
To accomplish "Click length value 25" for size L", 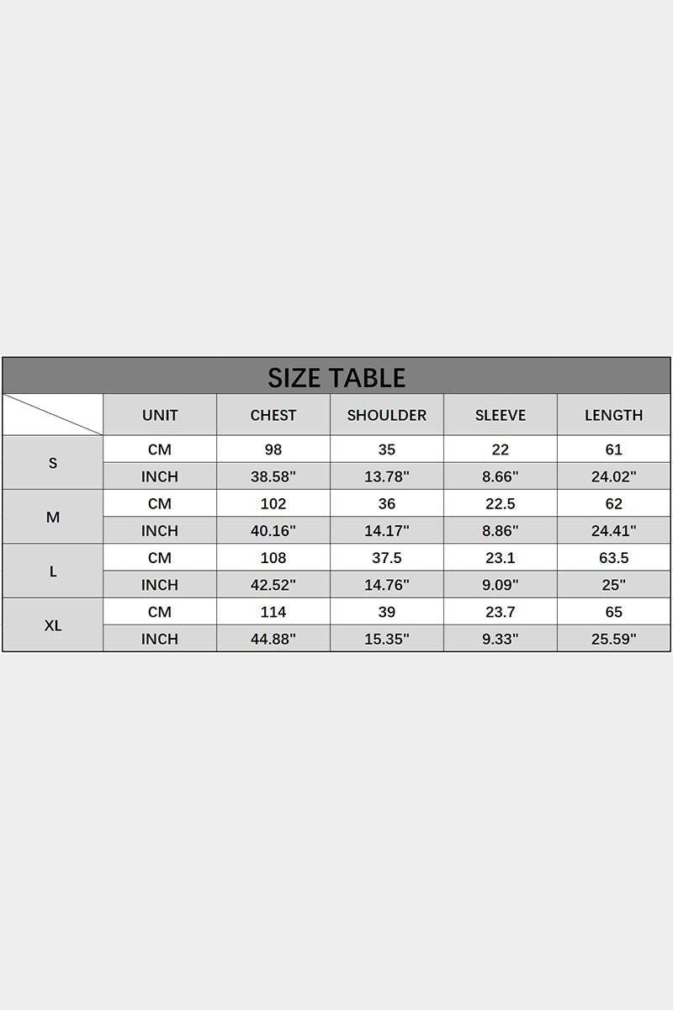I will pos(614,584).
